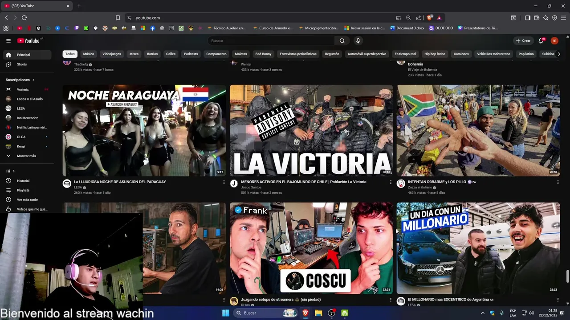Open Playlists in sidebar
Image resolution: width=570 pixels, height=320 pixels.
click(x=27, y=190)
